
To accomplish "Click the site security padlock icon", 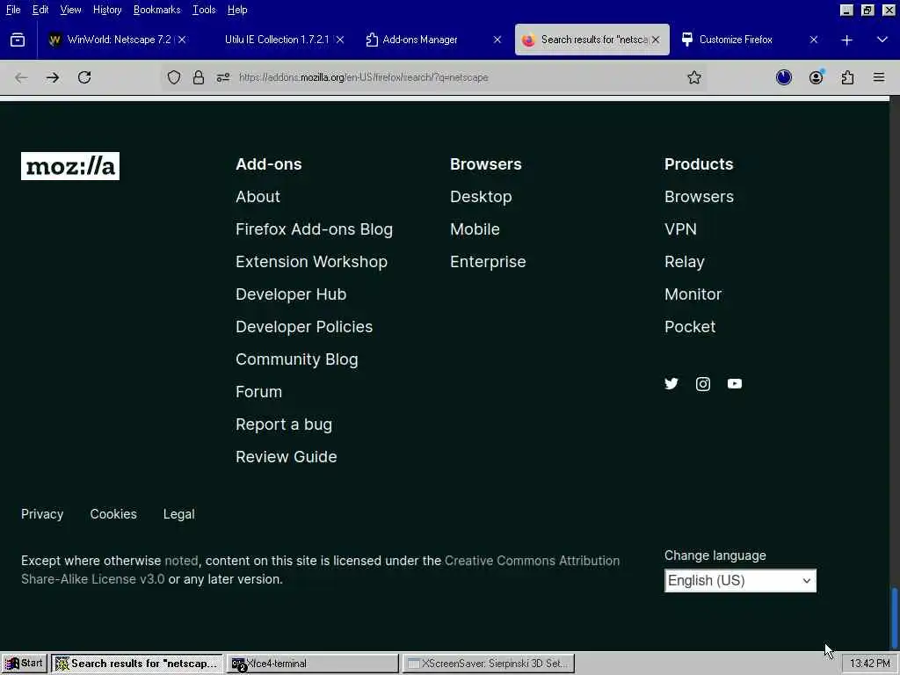I will pyautogui.click(x=199, y=77).
